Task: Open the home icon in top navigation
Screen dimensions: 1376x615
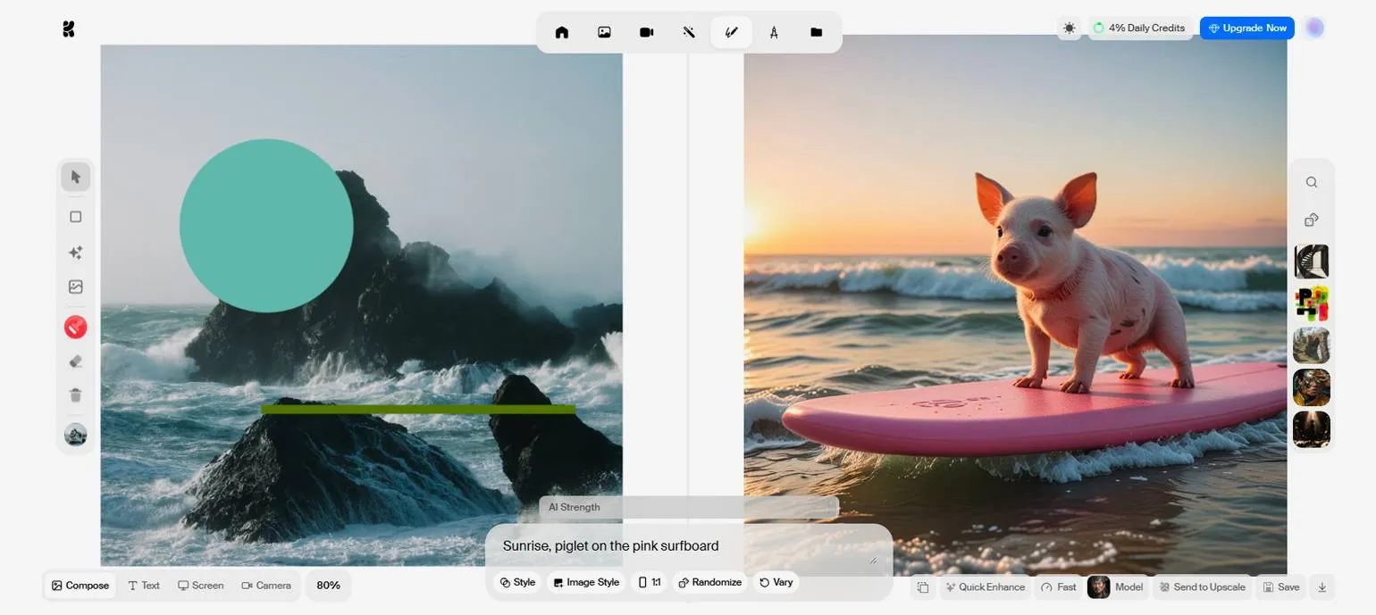Action: click(561, 32)
